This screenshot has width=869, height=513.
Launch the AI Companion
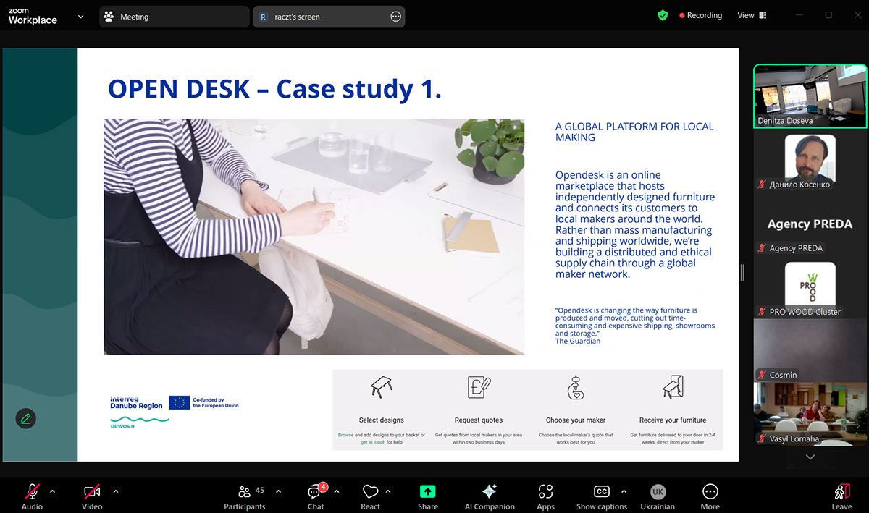pyautogui.click(x=490, y=496)
